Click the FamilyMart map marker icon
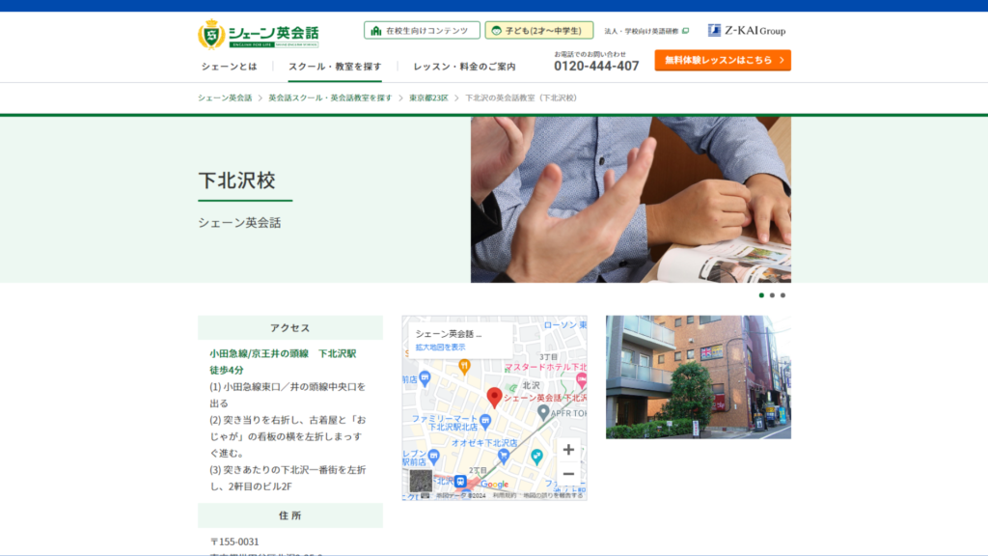This screenshot has height=556, width=988. click(485, 421)
